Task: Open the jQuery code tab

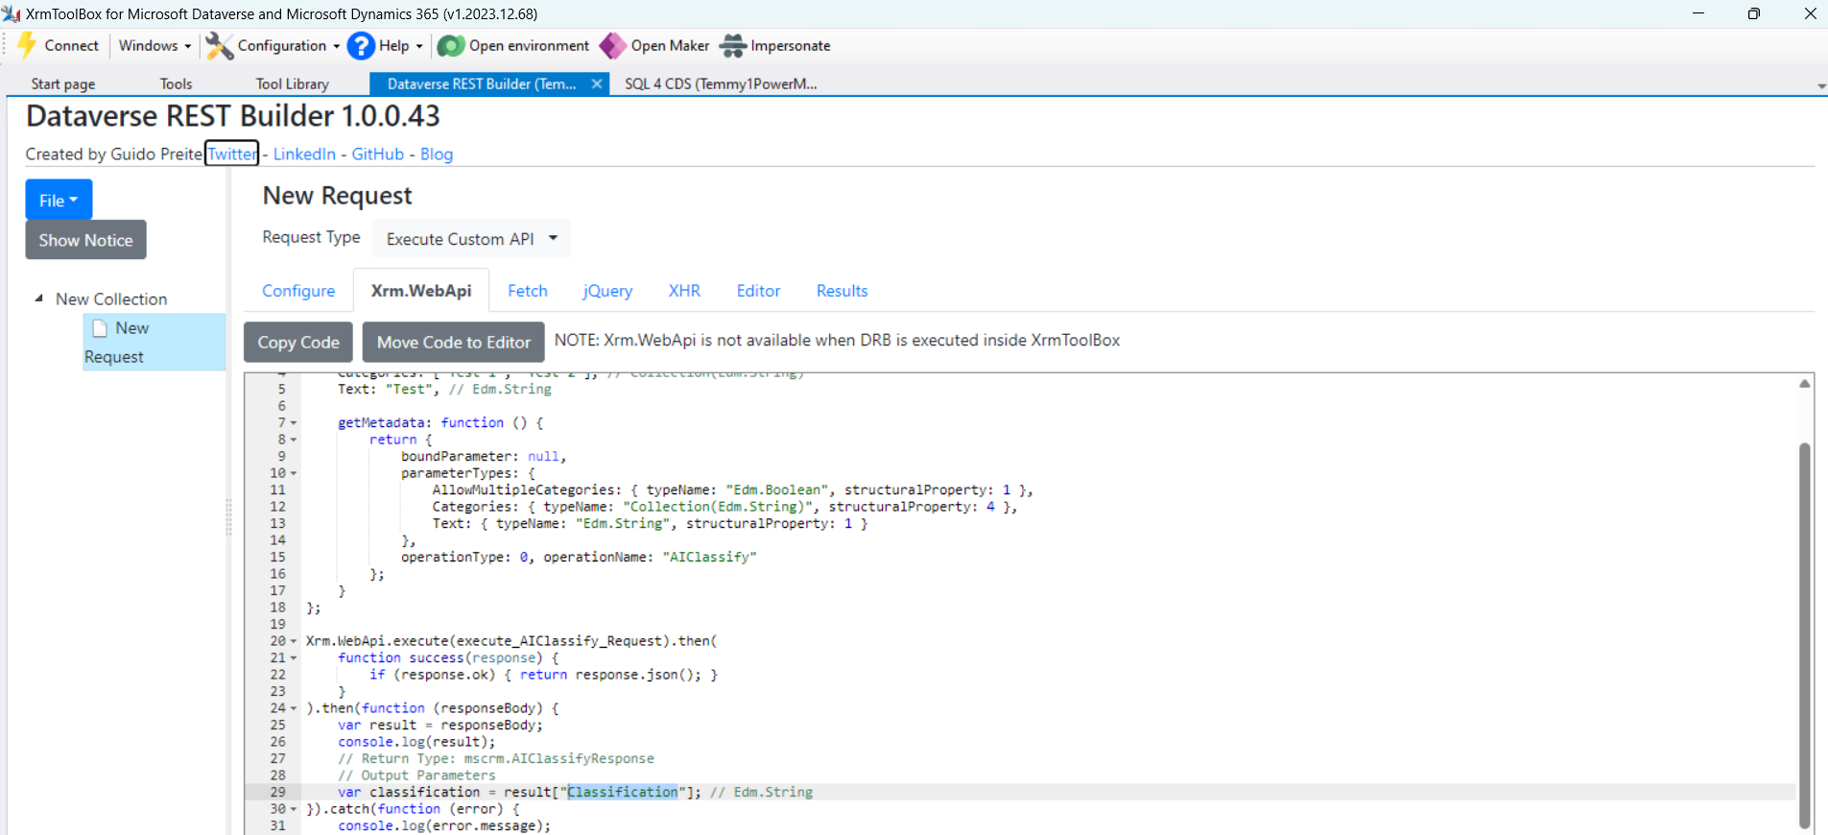Action: (607, 291)
